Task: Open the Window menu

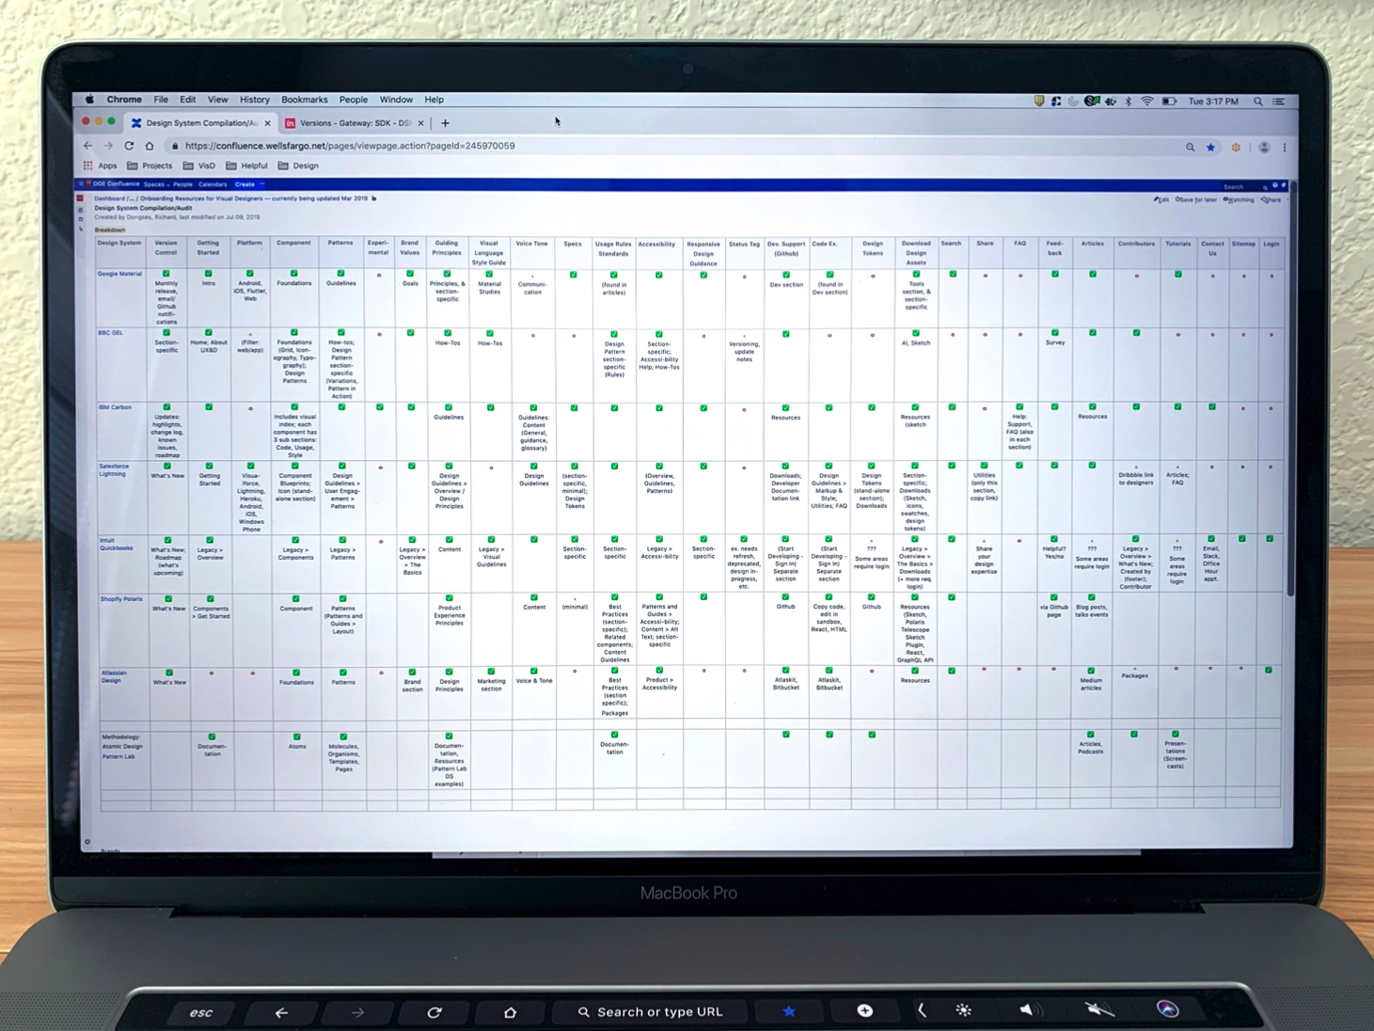Action: [x=396, y=100]
